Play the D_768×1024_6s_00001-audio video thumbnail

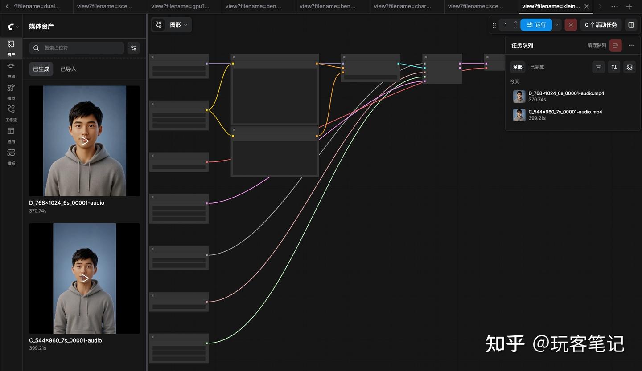coord(84,141)
